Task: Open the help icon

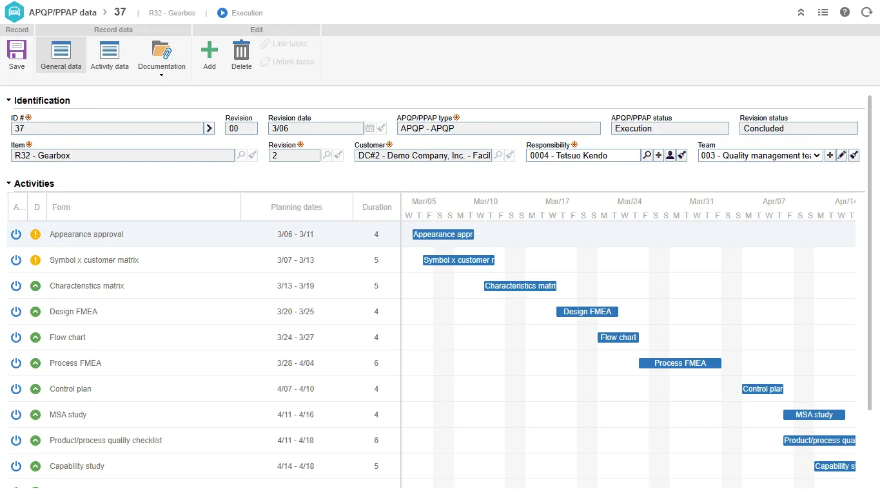Action: point(845,12)
